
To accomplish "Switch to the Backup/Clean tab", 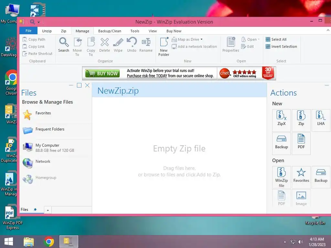I will tap(110, 31).
